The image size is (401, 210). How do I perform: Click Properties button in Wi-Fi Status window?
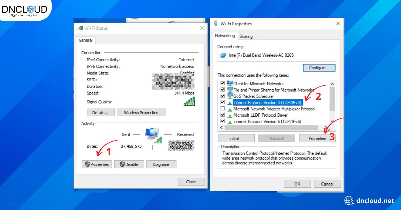pyautogui.click(x=97, y=164)
